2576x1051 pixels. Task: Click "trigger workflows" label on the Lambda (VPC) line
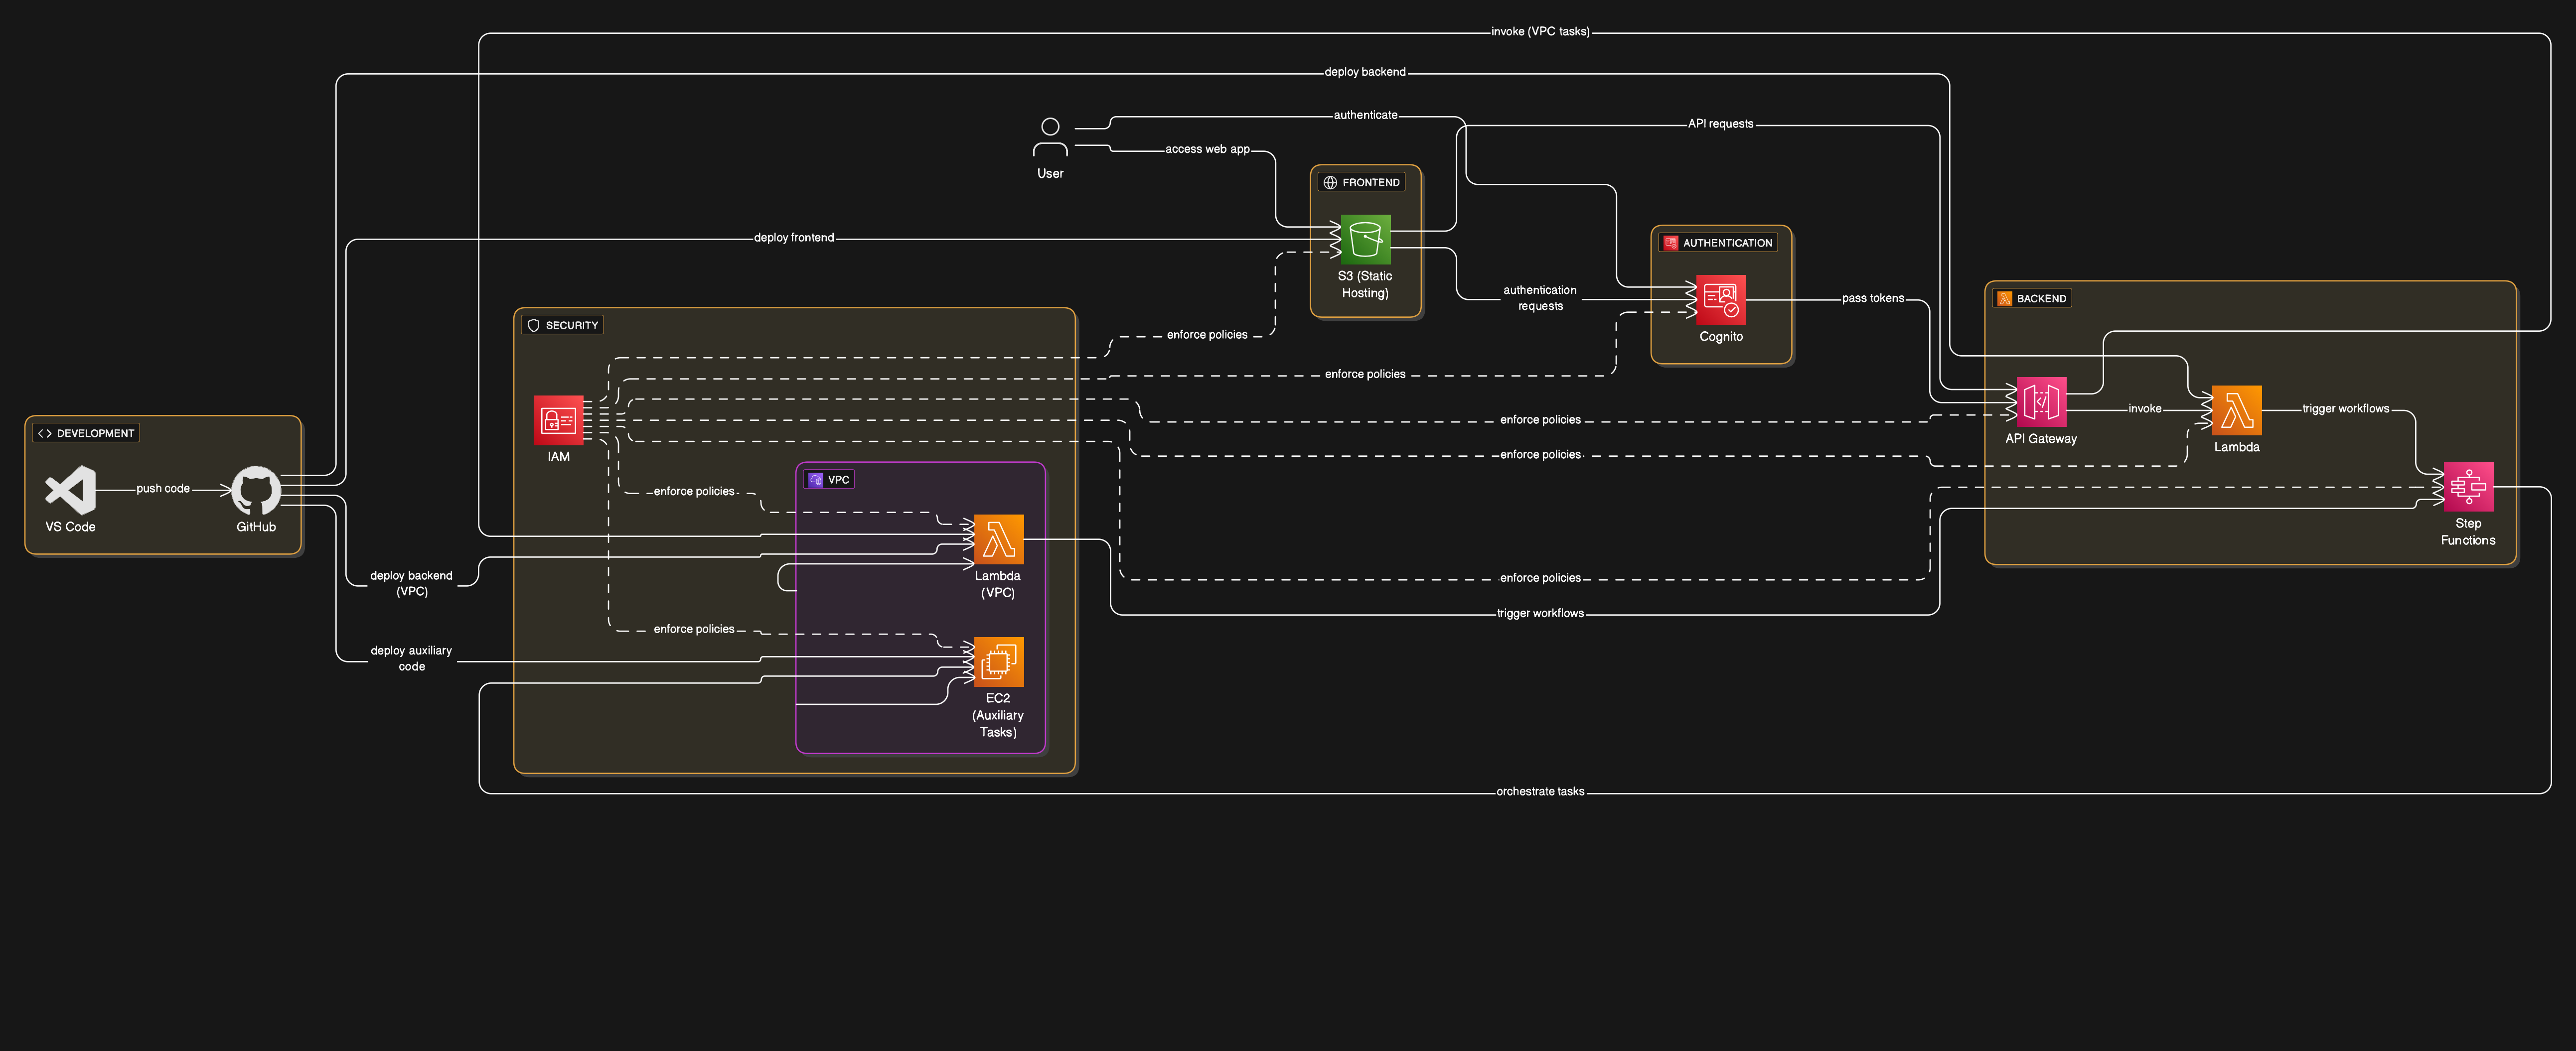[x=1540, y=614]
